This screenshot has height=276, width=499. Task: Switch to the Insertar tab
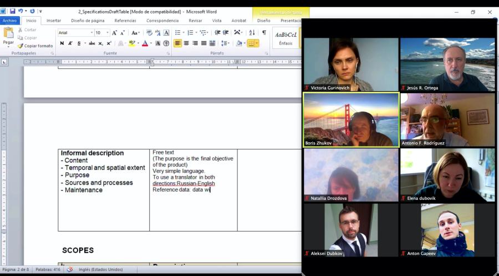(53, 21)
